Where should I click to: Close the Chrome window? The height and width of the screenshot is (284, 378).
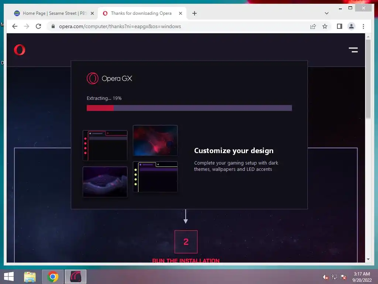click(364, 8)
